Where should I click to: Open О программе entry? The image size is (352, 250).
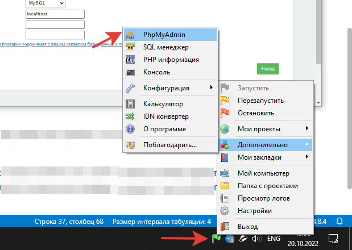[170, 129]
